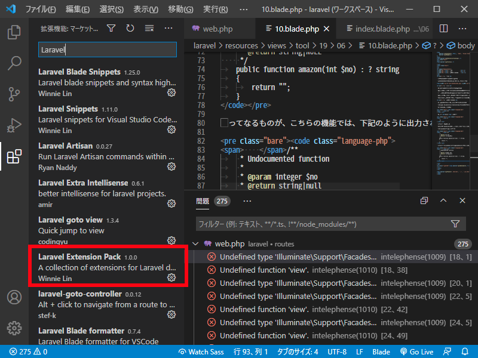This screenshot has width=478, height=358.
Task: Open Source Control view in activity bar
Action: (x=14, y=94)
